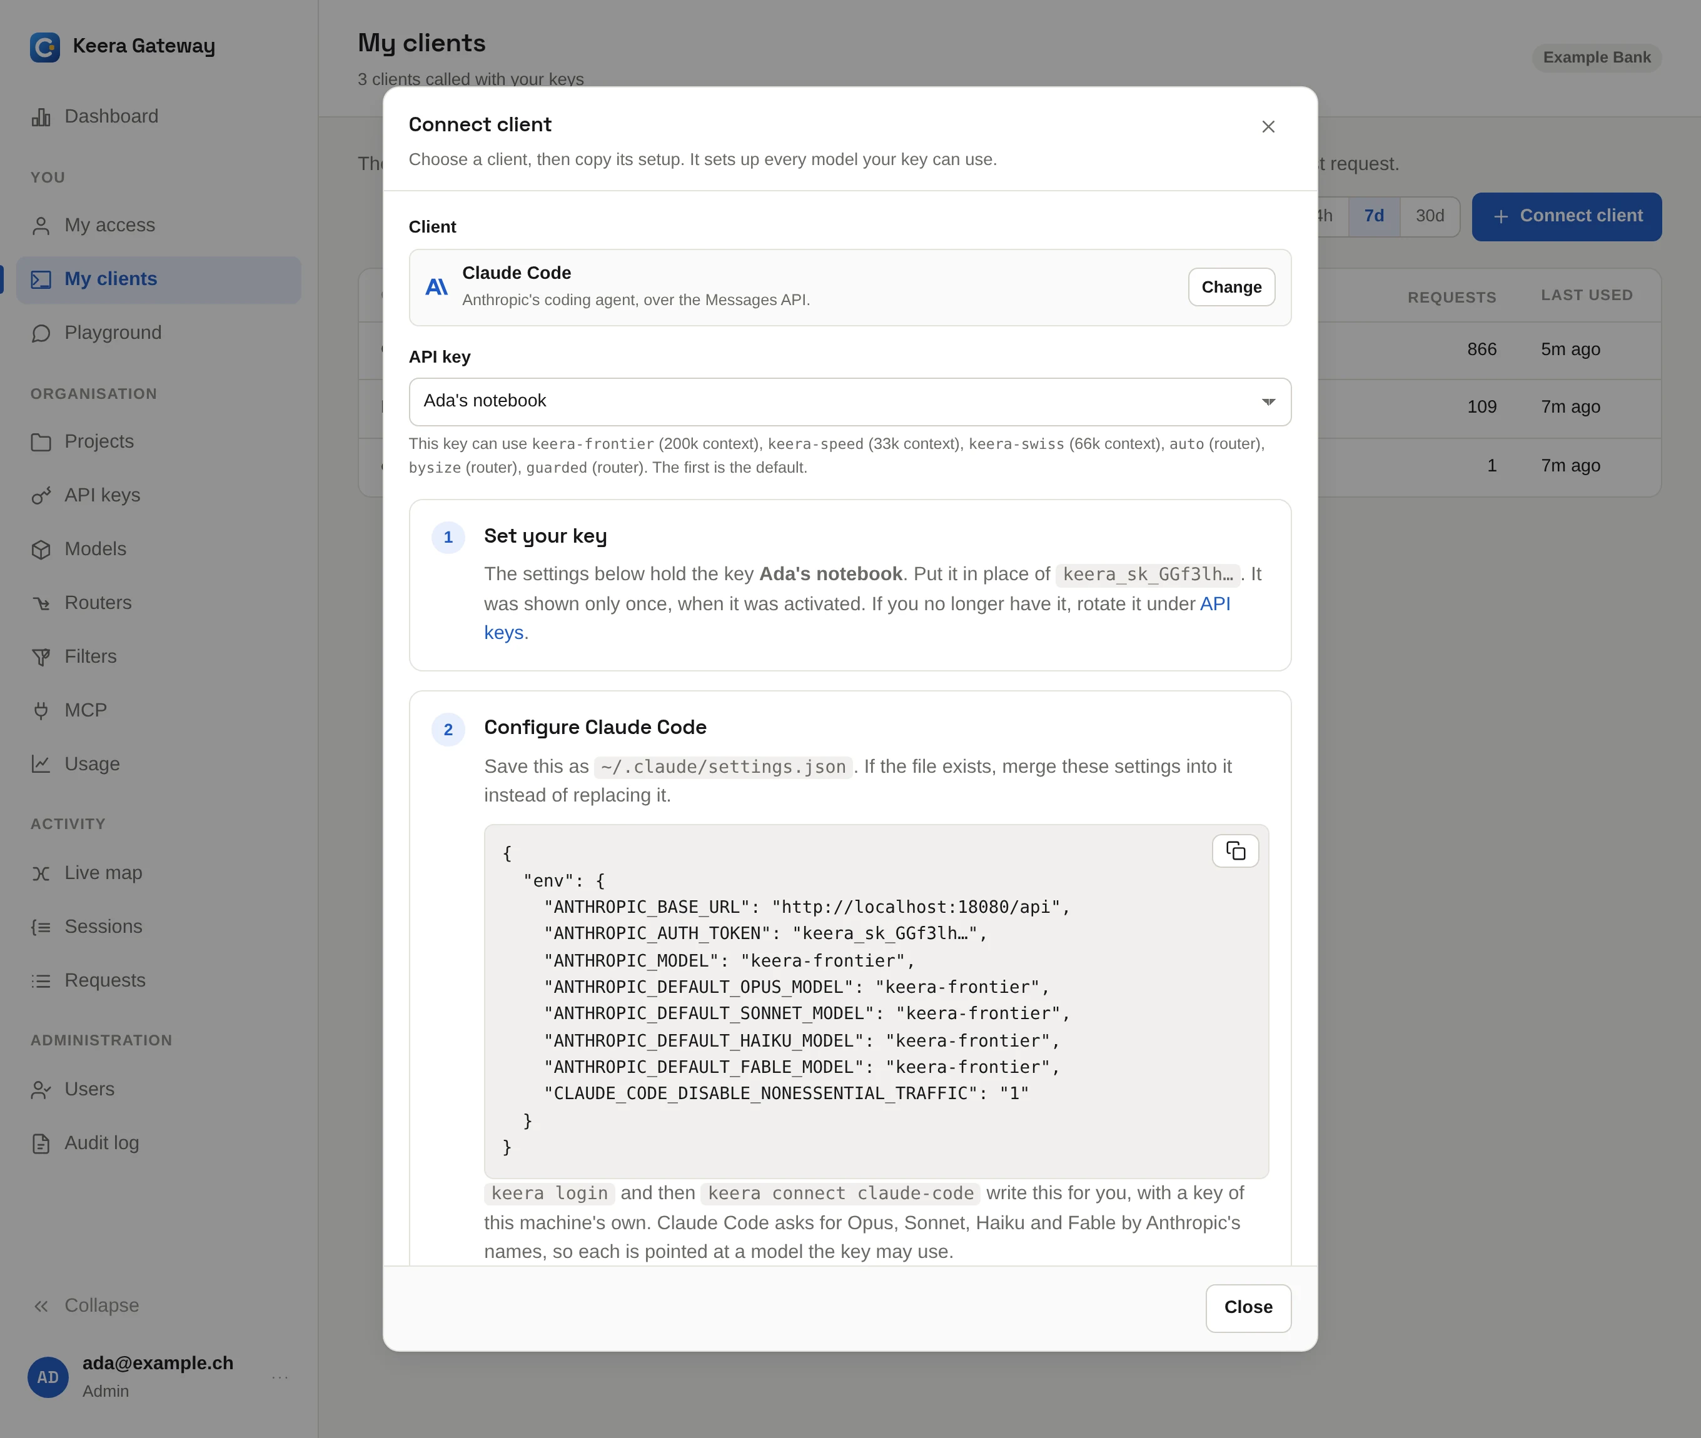Click the Usage line-chart icon
Viewport: 1701px width, 1438px height.
click(41, 765)
